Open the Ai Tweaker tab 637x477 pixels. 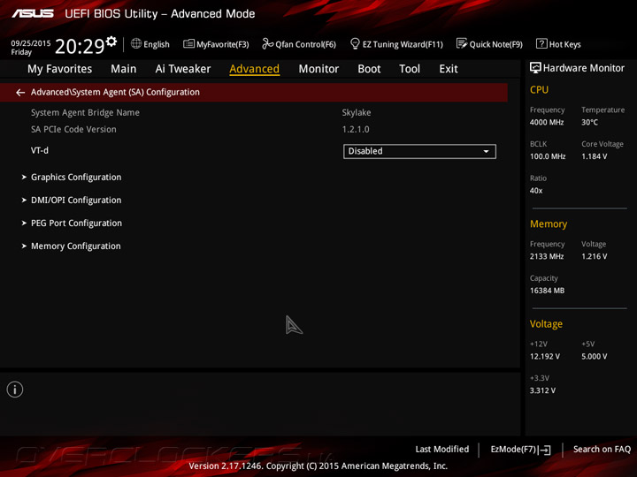pyautogui.click(x=183, y=69)
